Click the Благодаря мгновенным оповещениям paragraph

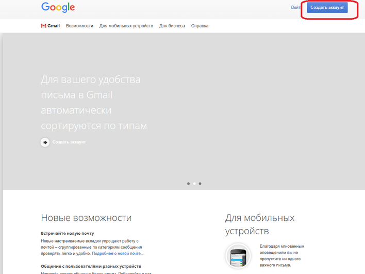(x=282, y=255)
